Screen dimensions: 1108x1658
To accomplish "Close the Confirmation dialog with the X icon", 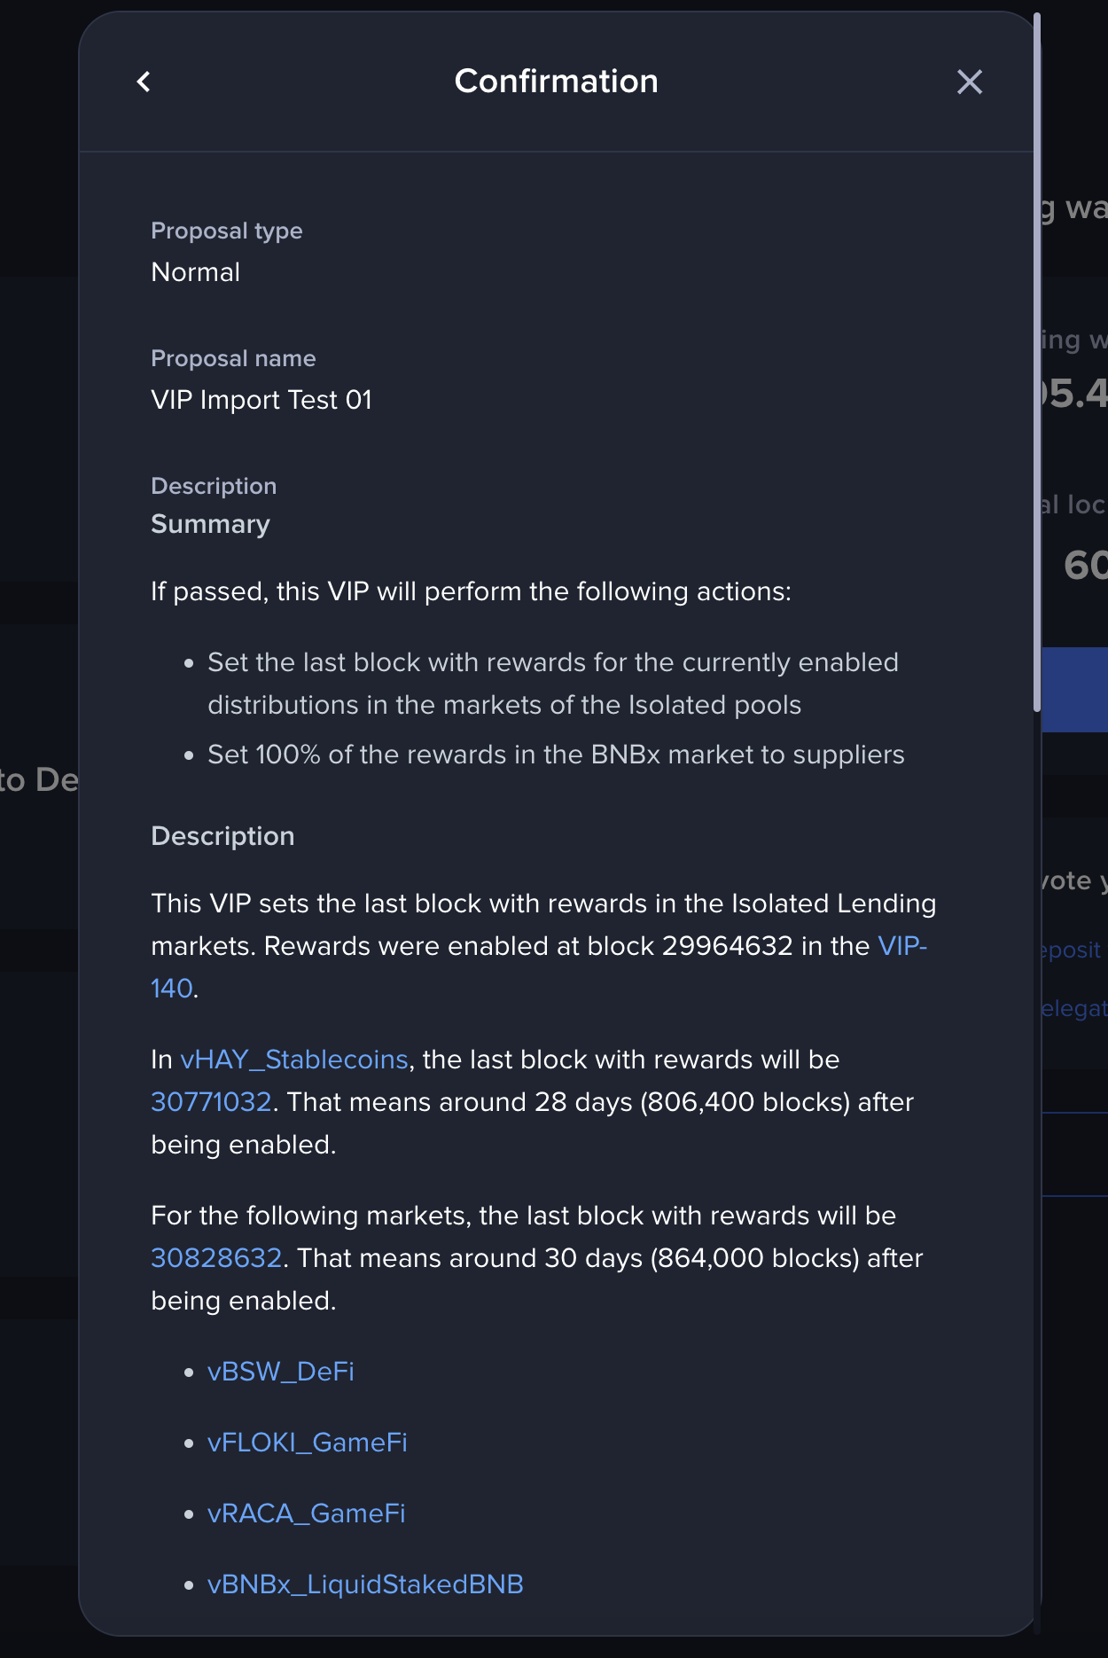I will tap(970, 82).
